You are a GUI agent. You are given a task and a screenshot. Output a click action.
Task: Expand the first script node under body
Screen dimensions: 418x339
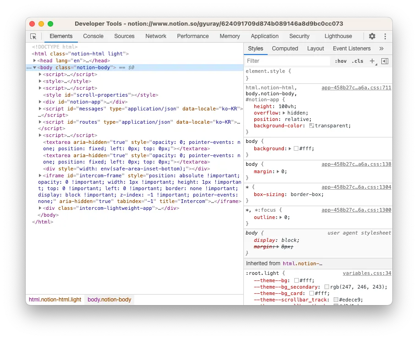point(40,74)
